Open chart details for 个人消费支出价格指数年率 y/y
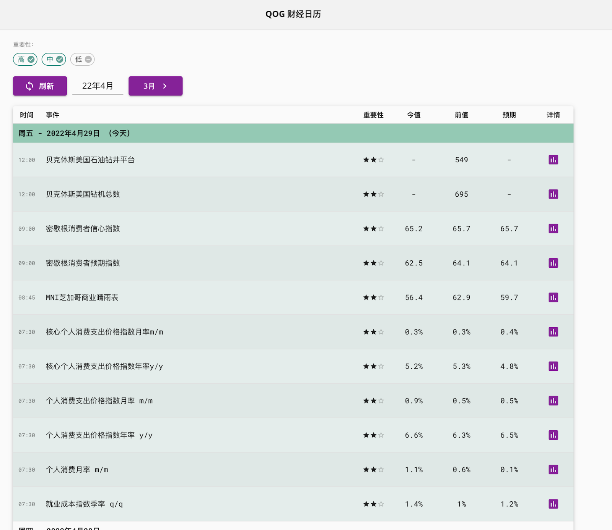 coord(553,435)
